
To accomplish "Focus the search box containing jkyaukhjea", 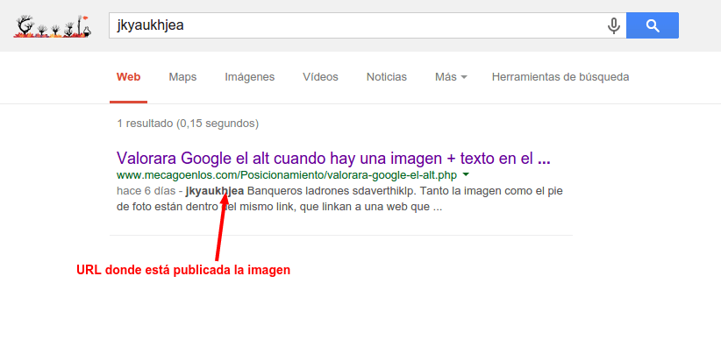I will point(367,25).
